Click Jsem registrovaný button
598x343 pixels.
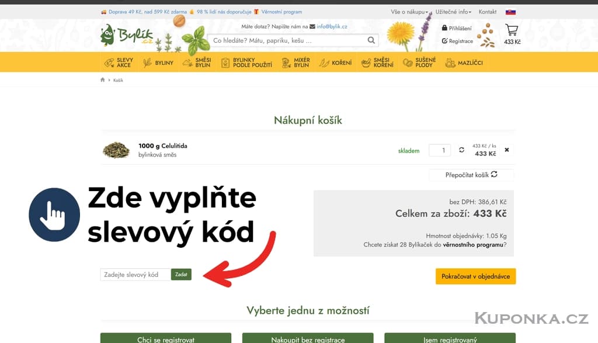(x=450, y=338)
